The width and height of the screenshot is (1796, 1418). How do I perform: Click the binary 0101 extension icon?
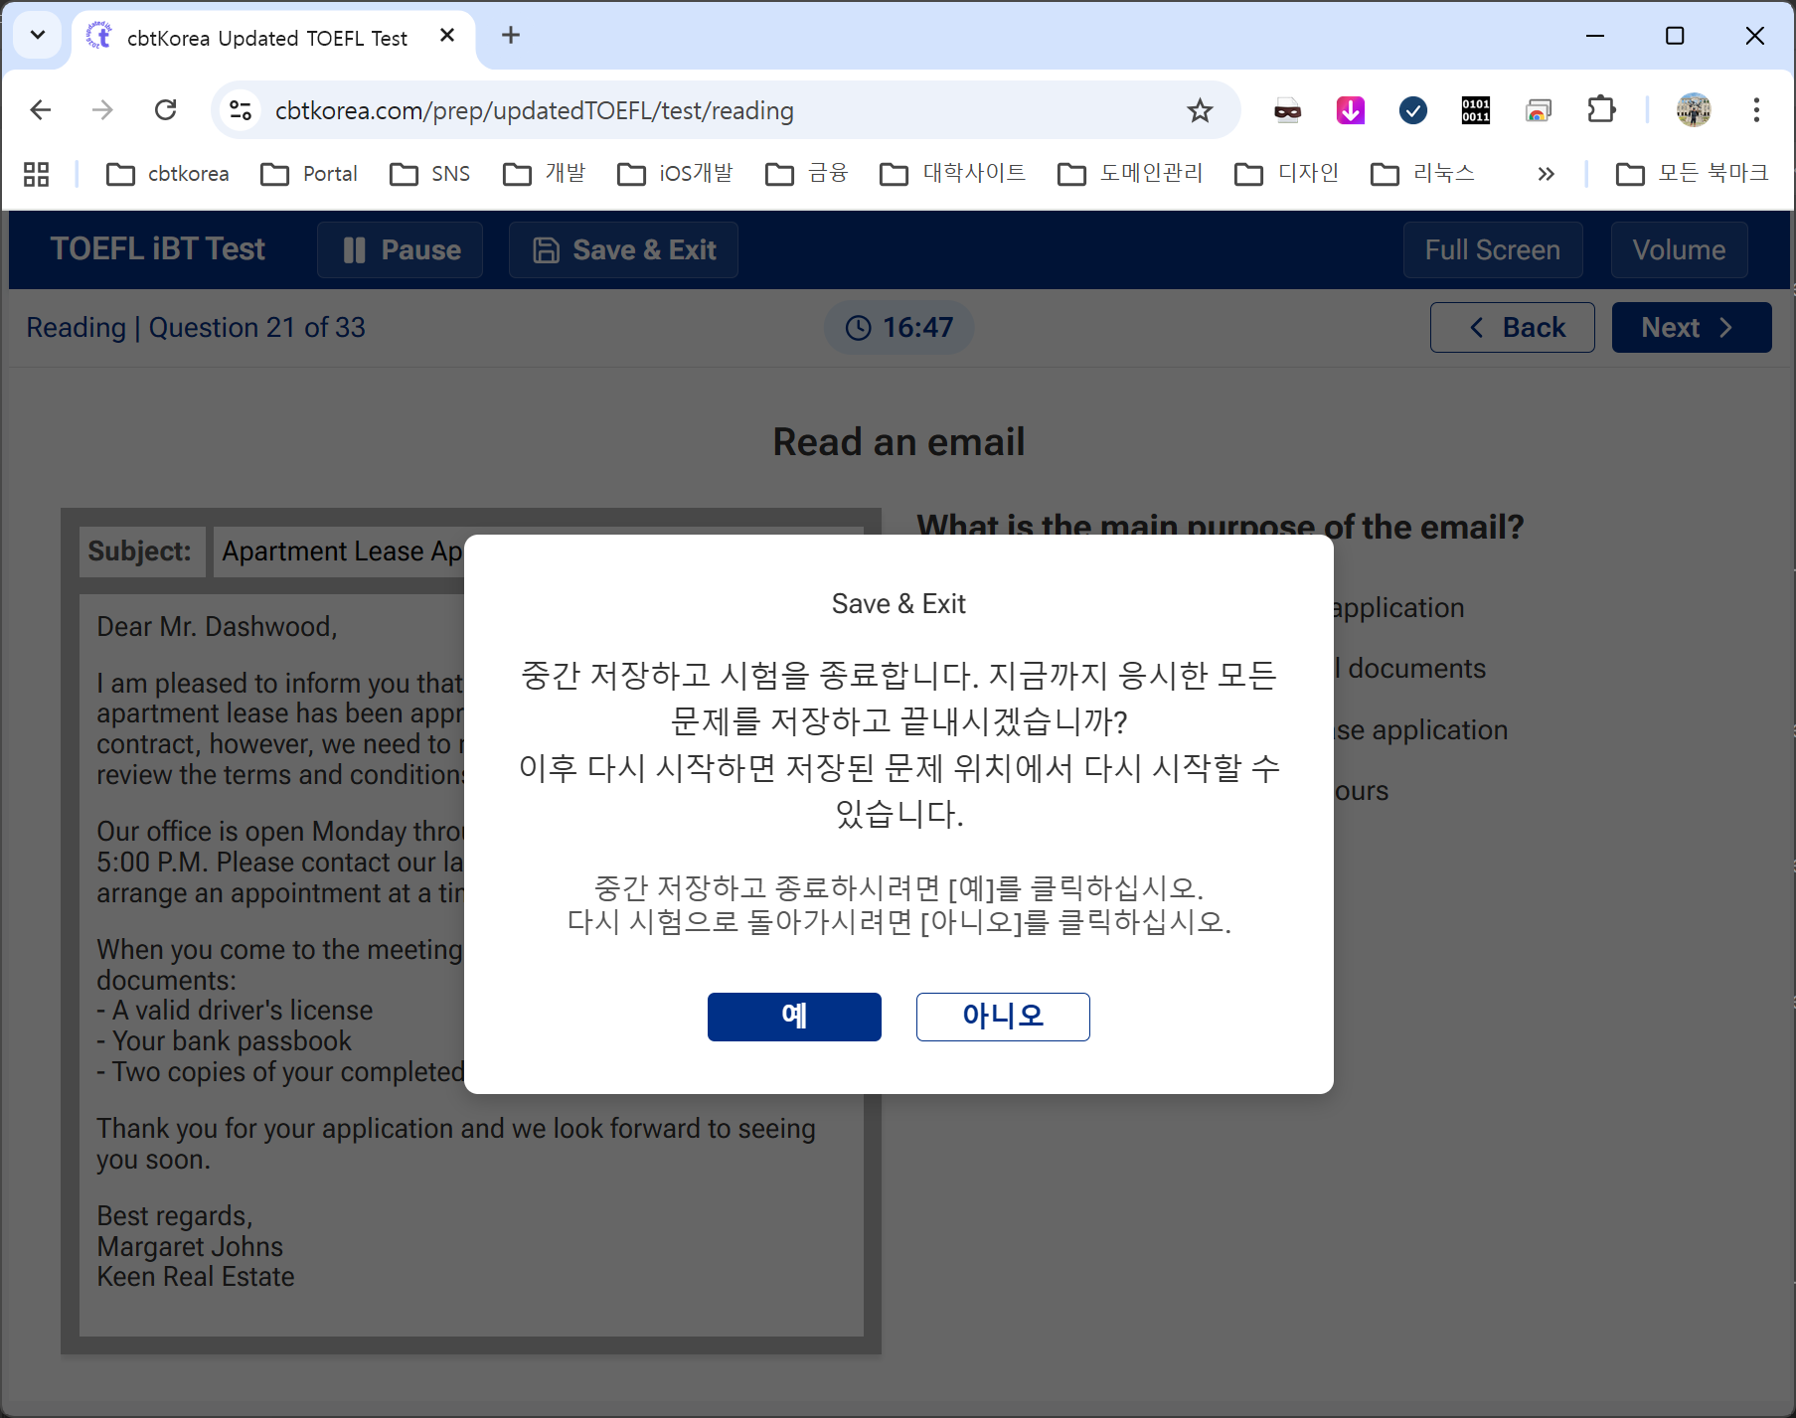coord(1475,110)
